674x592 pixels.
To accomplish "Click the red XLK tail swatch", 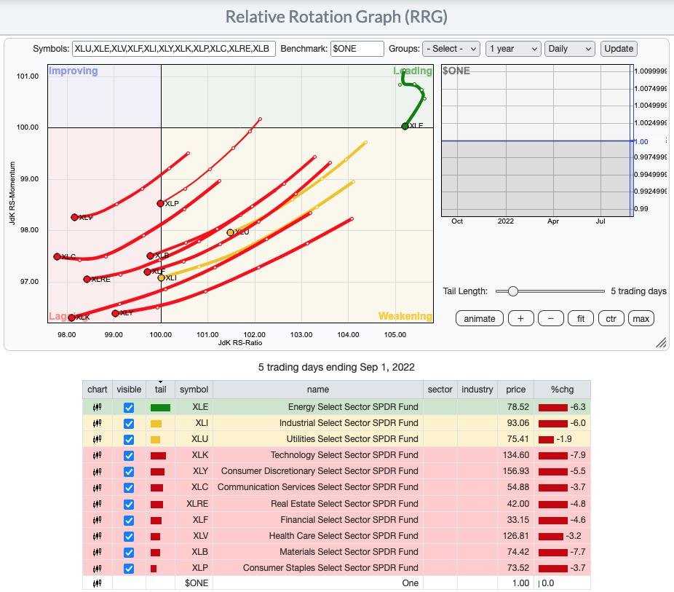I will click(x=158, y=456).
